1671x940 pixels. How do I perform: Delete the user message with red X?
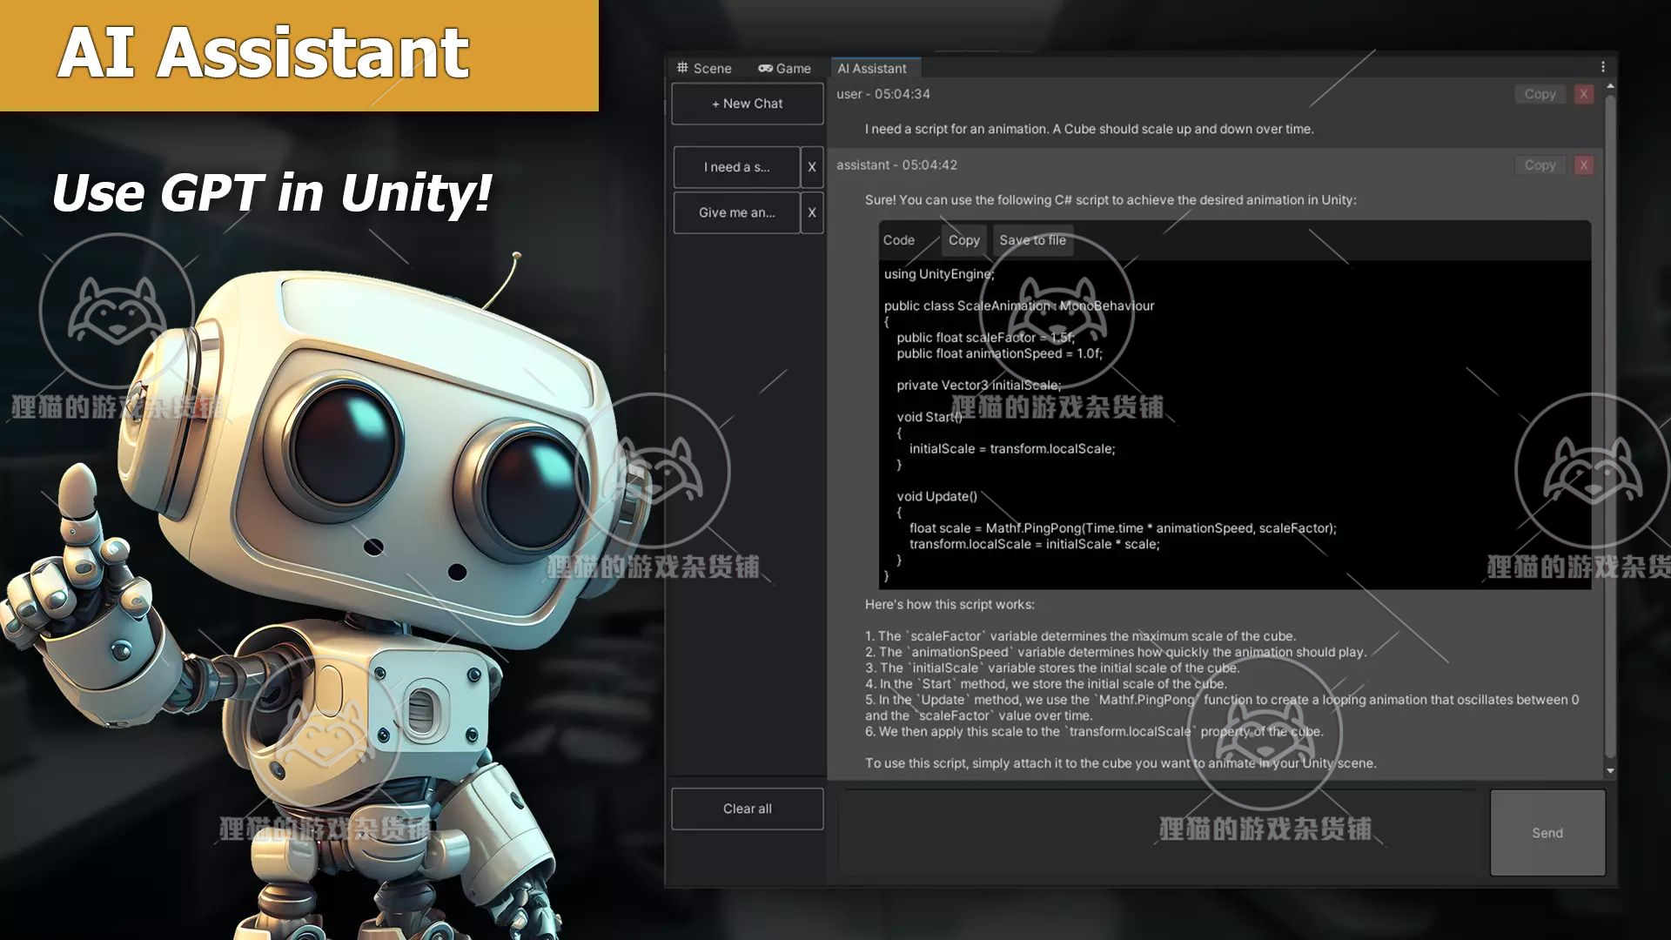(1583, 94)
